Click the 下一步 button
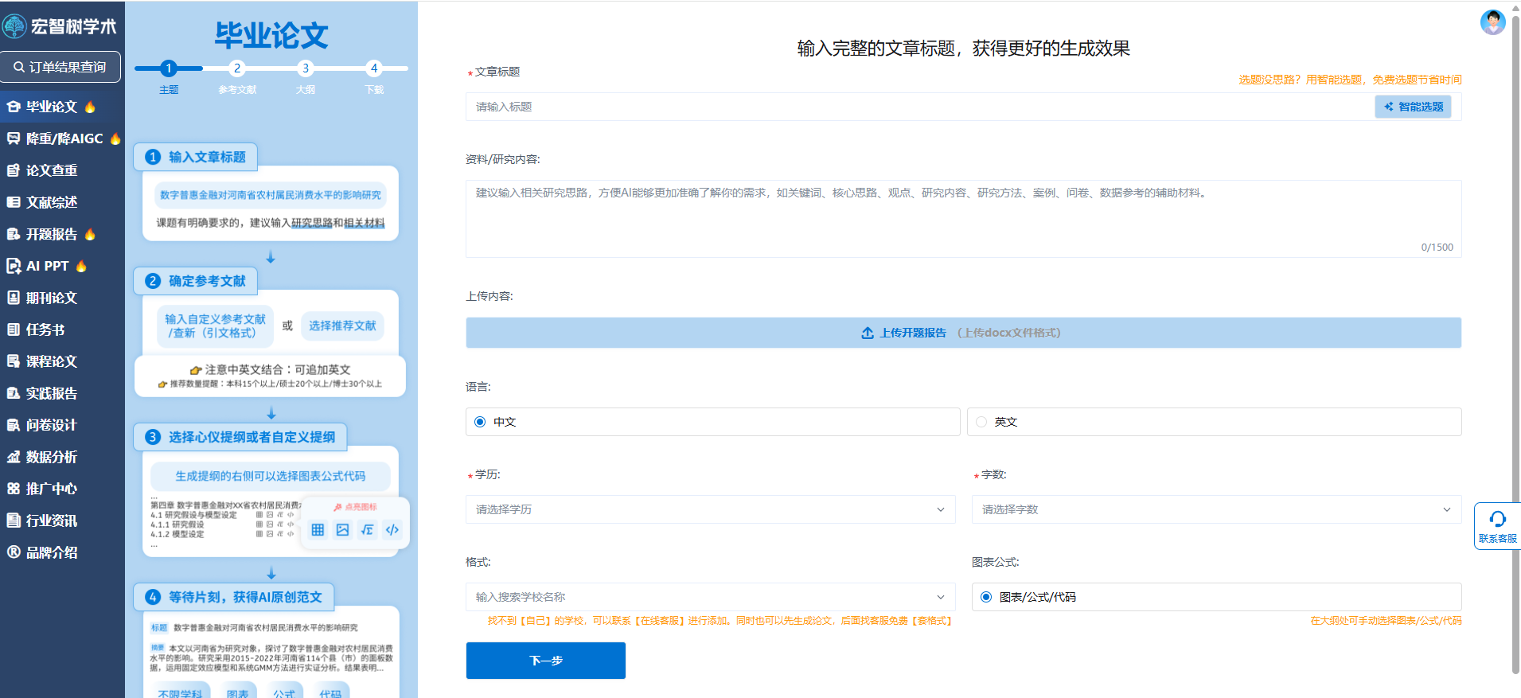 tap(545, 661)
